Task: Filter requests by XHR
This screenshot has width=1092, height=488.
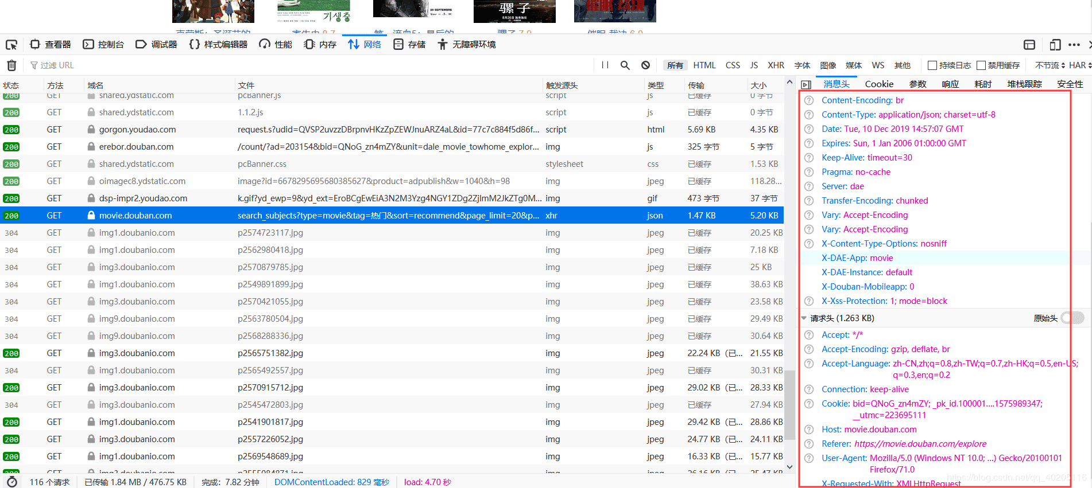Action: (x=776, y=65)
